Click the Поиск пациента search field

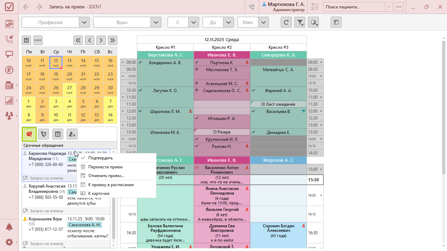point(354,7)
